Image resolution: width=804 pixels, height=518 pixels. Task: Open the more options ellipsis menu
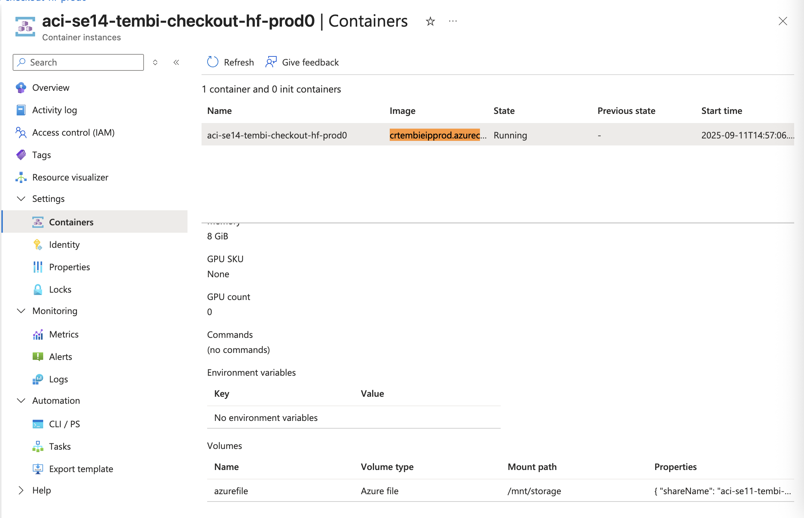[453, 21]
